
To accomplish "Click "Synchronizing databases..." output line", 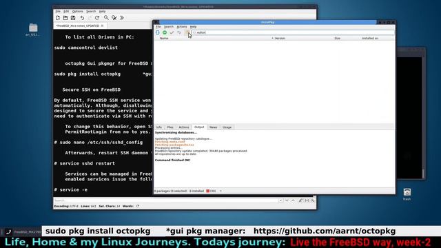I will 176,132.
